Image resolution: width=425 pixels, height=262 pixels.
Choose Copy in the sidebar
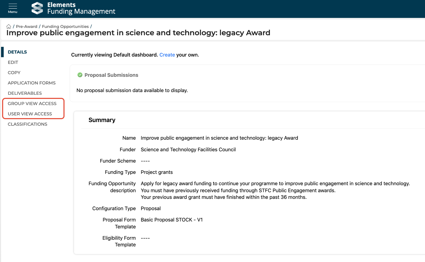(x=14, y=73)
